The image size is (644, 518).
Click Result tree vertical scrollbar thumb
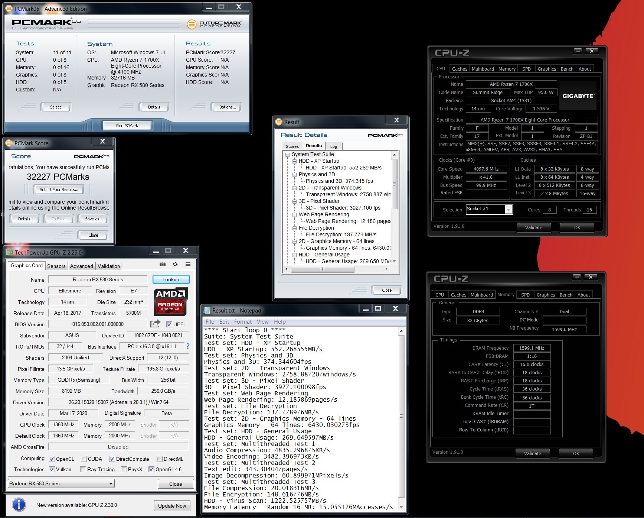[x=394, y=184]
